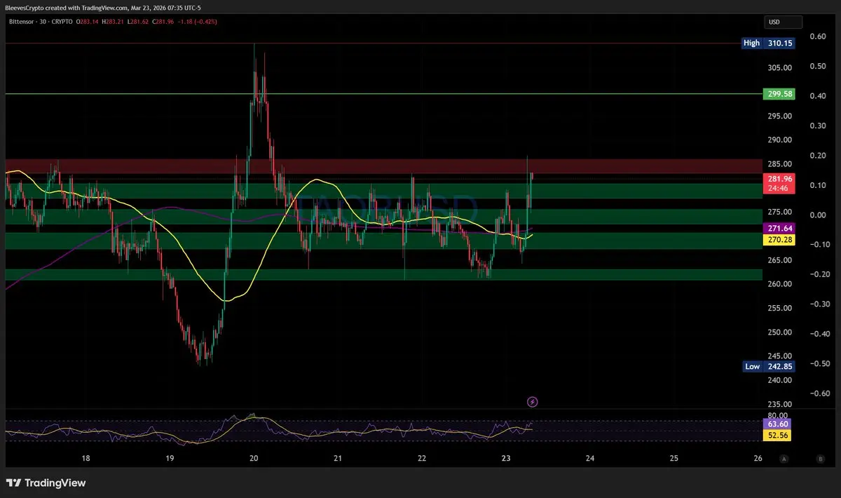Click the green support band near 262
Image resolution: width=841 pixels, height=498 pixels.
coord(383,275)
